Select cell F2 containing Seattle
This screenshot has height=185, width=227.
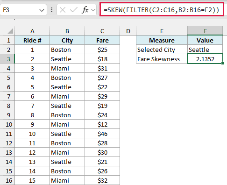point(205,50)
